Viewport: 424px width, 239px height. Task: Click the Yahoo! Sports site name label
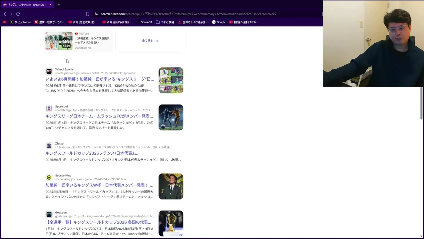pyautogui.click(x=64, y=70)
